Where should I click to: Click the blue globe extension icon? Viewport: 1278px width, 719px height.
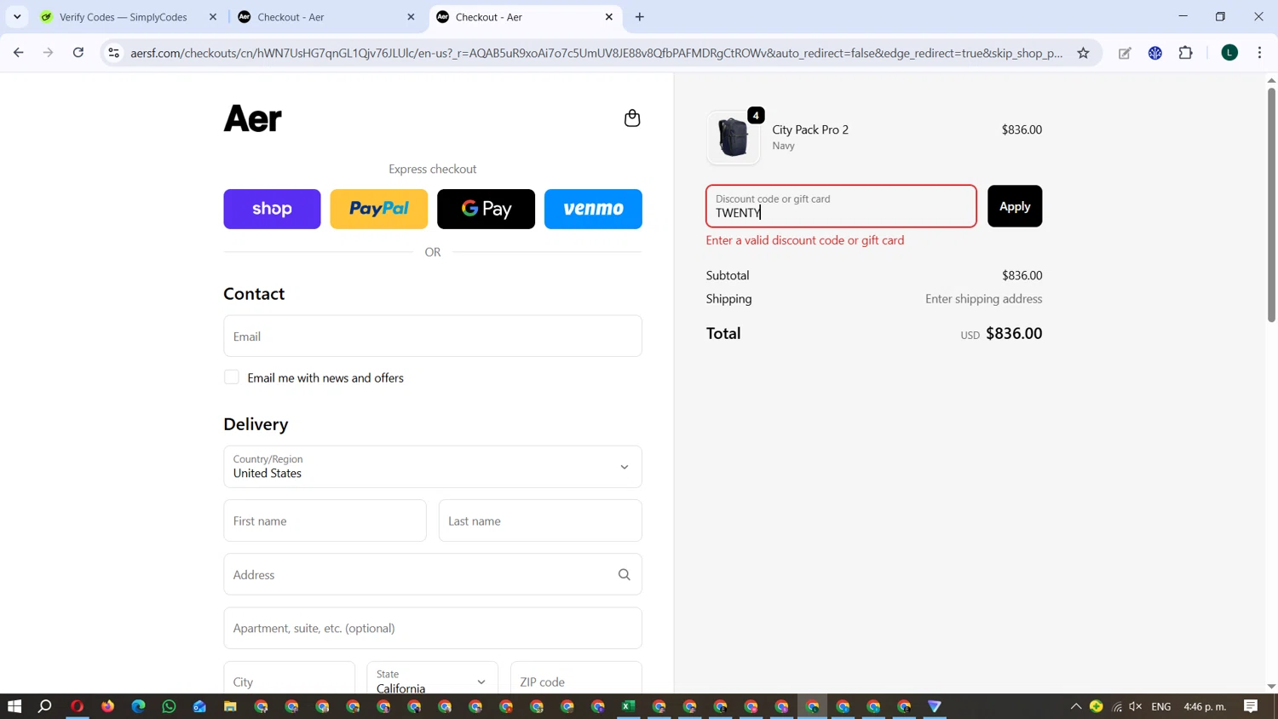pyautogui.click(x=1155, y=53)
